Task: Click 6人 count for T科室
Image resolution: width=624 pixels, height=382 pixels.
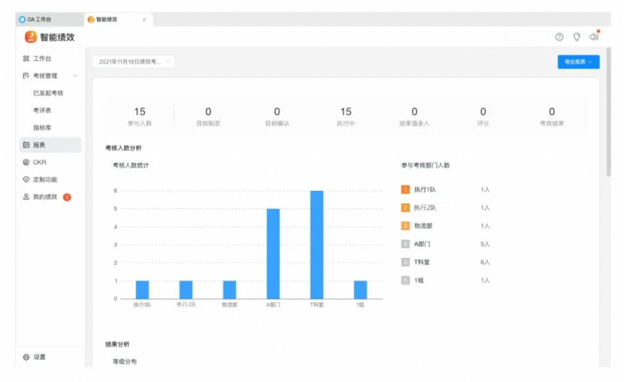Action: point(485,262)
